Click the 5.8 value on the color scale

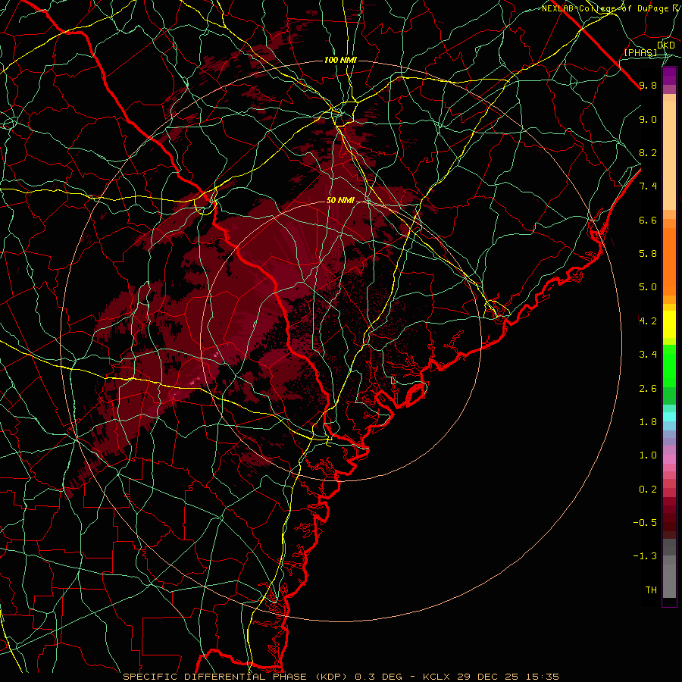click(648, 254)
